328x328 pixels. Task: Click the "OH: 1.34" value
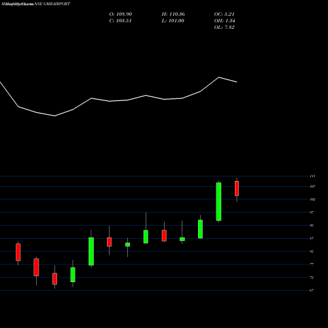click(224, 21)
